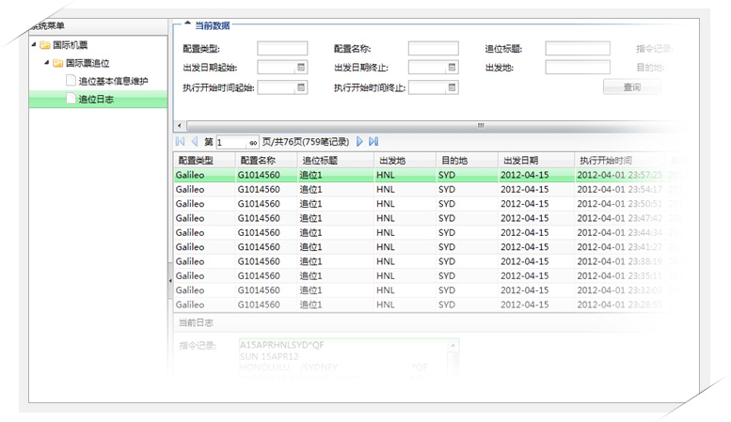Focus the 配置类型 input field

point(282,49)
